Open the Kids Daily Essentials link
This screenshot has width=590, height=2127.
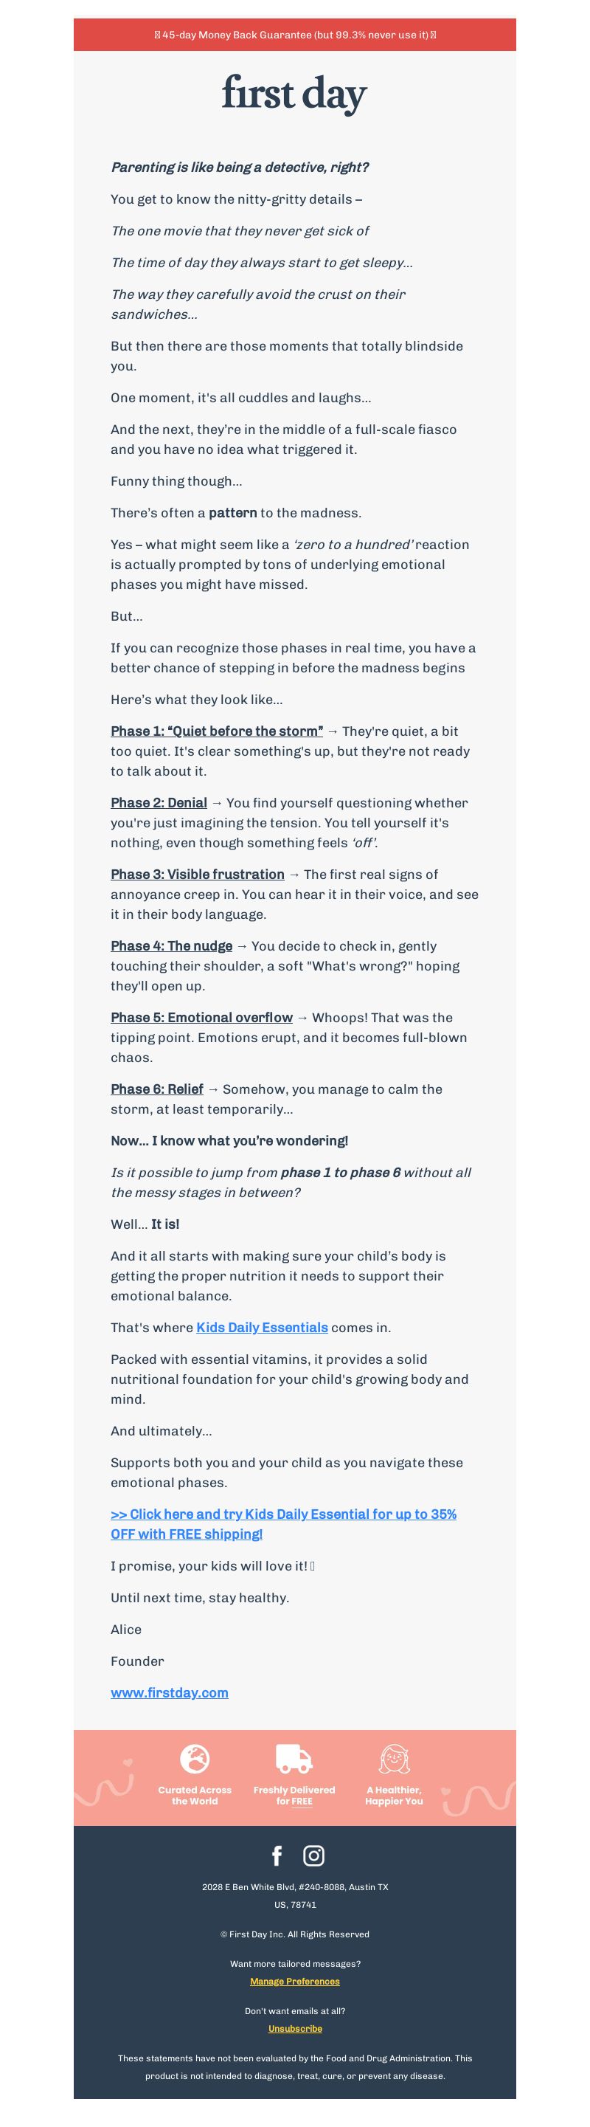point(262,1328)
